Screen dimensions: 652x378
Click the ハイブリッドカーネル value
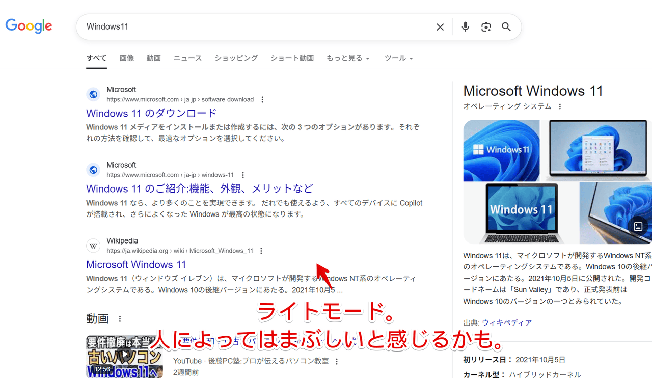[x=546, y=375]
